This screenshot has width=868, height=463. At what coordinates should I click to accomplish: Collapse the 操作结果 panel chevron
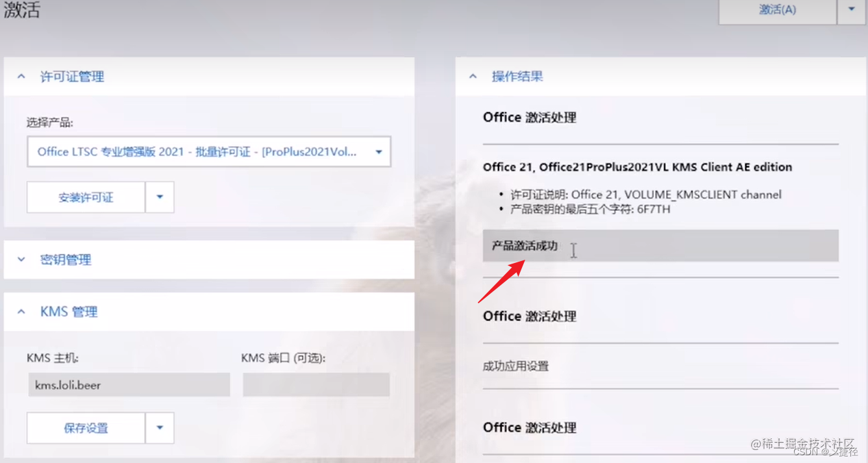pos(473,77)
